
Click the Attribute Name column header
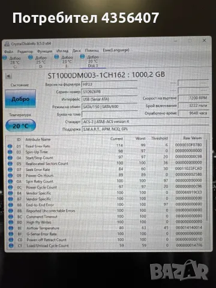pyautogui.click(x=38, y=139)
